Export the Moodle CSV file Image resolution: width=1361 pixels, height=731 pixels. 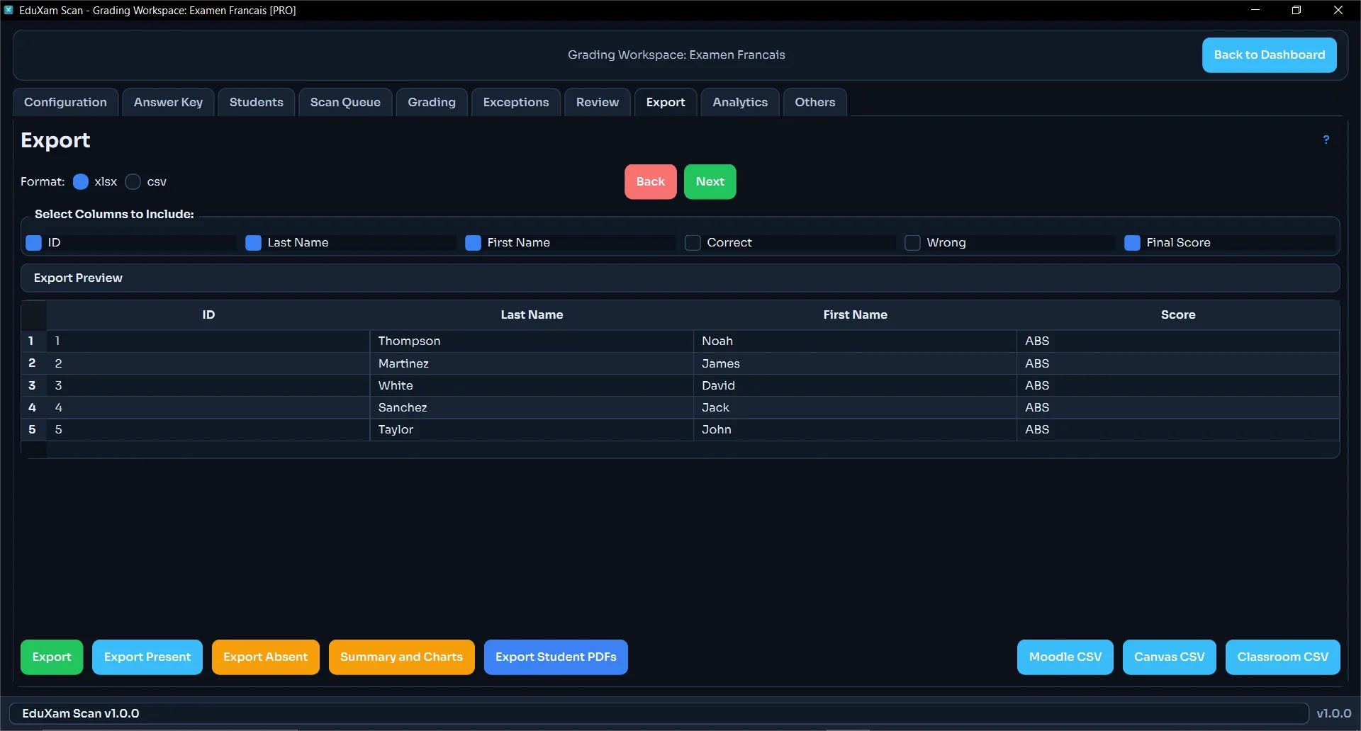pos(1065,657)
